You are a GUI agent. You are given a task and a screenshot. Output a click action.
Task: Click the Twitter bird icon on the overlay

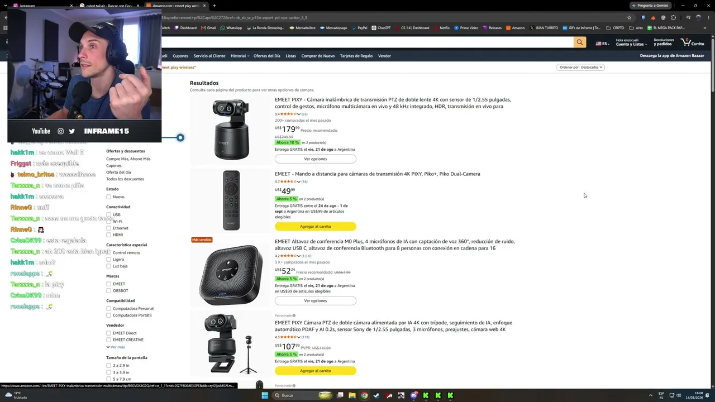[x=71, y=131]
